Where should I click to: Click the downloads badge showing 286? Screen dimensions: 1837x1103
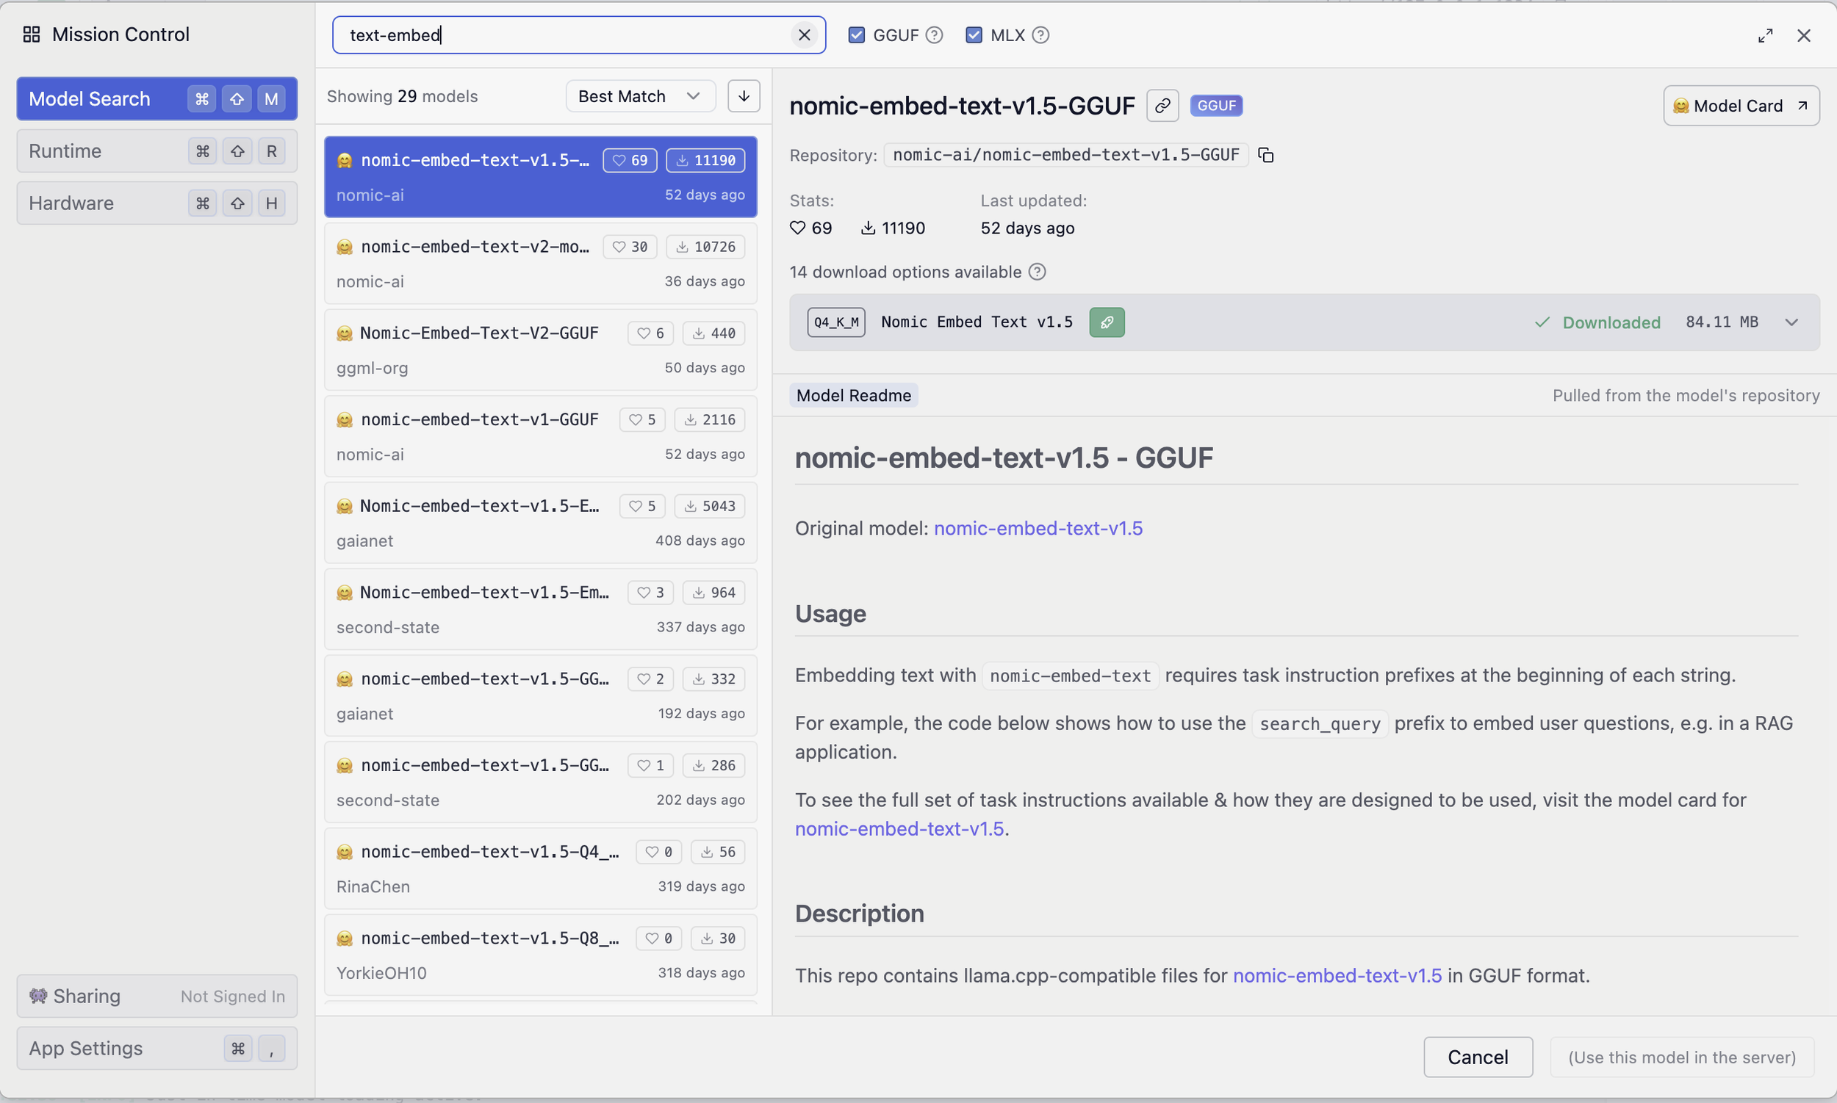[x=714, y=764]
